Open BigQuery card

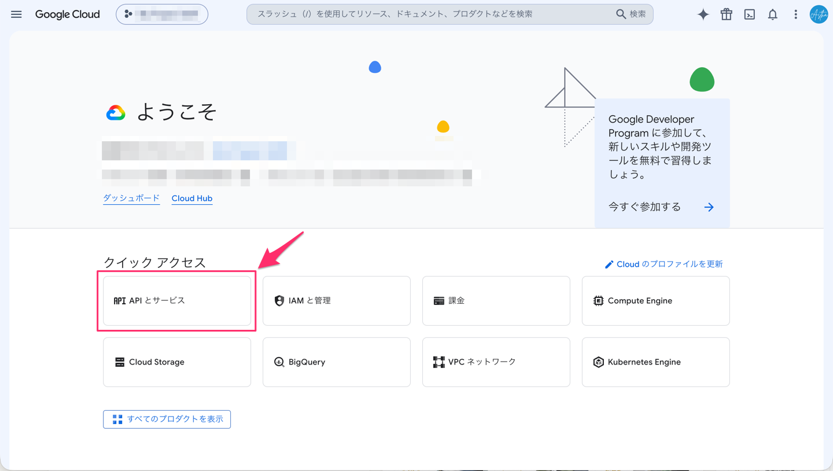click(x=337, y=362)
